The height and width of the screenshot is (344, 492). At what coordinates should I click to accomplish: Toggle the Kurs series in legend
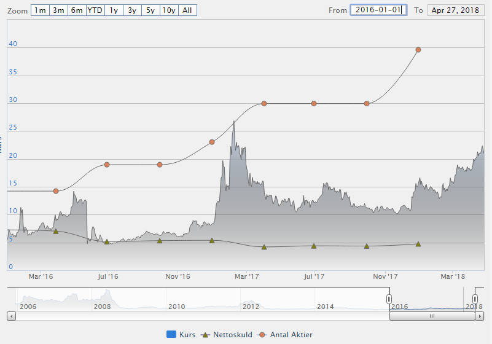click(181, 335)
